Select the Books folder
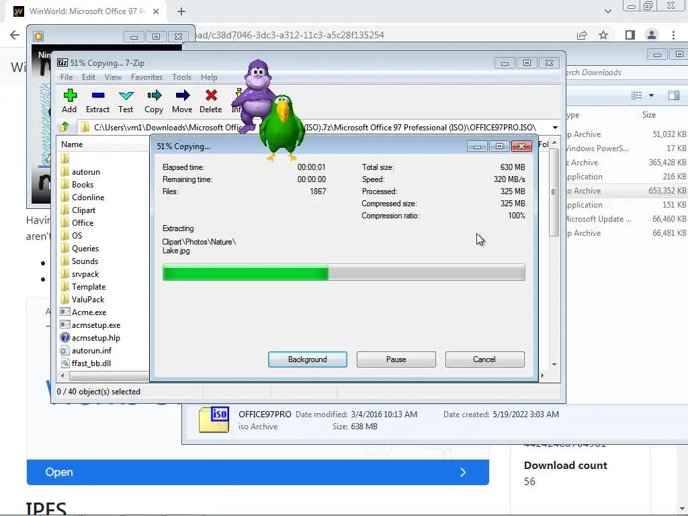This screenshot has height=516, width=688. [83, 185]
